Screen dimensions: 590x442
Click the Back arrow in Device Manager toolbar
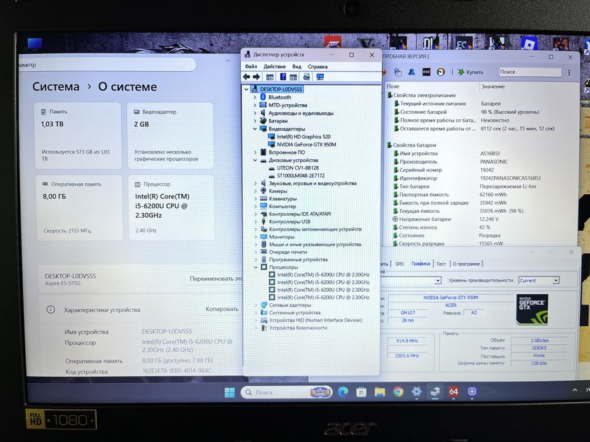pos(247,76)
